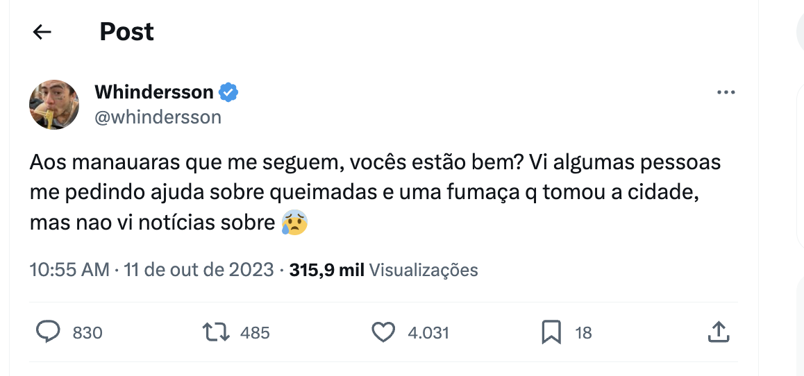Click the 4.031 likes count
Screen dimensions: 804x376
pyautogui.click(x=428, y=333)
